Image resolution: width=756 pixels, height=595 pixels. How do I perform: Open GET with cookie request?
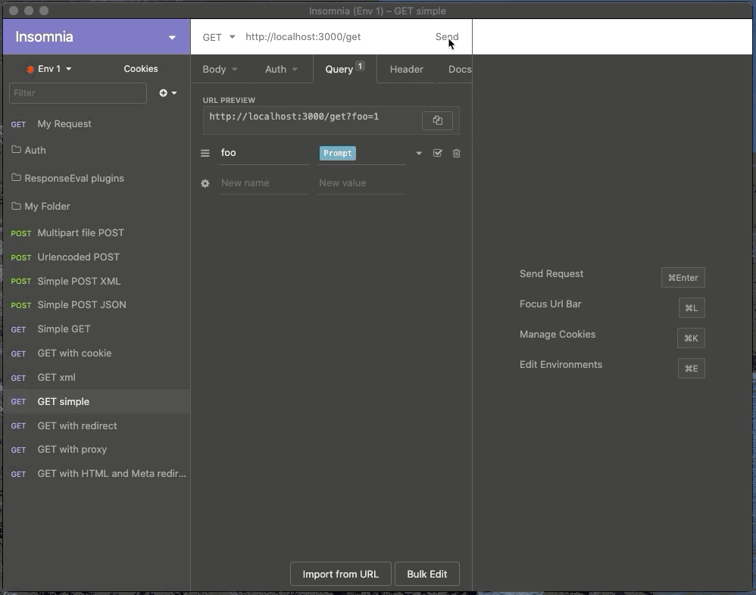pos(96,354)
